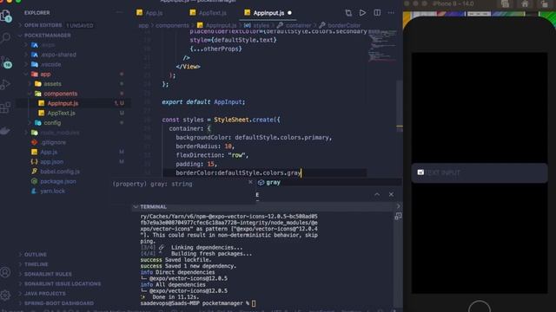This screenshot has width=556, height=312.
Task: Run the file using the play icon
Action: [x=362, y=13]
